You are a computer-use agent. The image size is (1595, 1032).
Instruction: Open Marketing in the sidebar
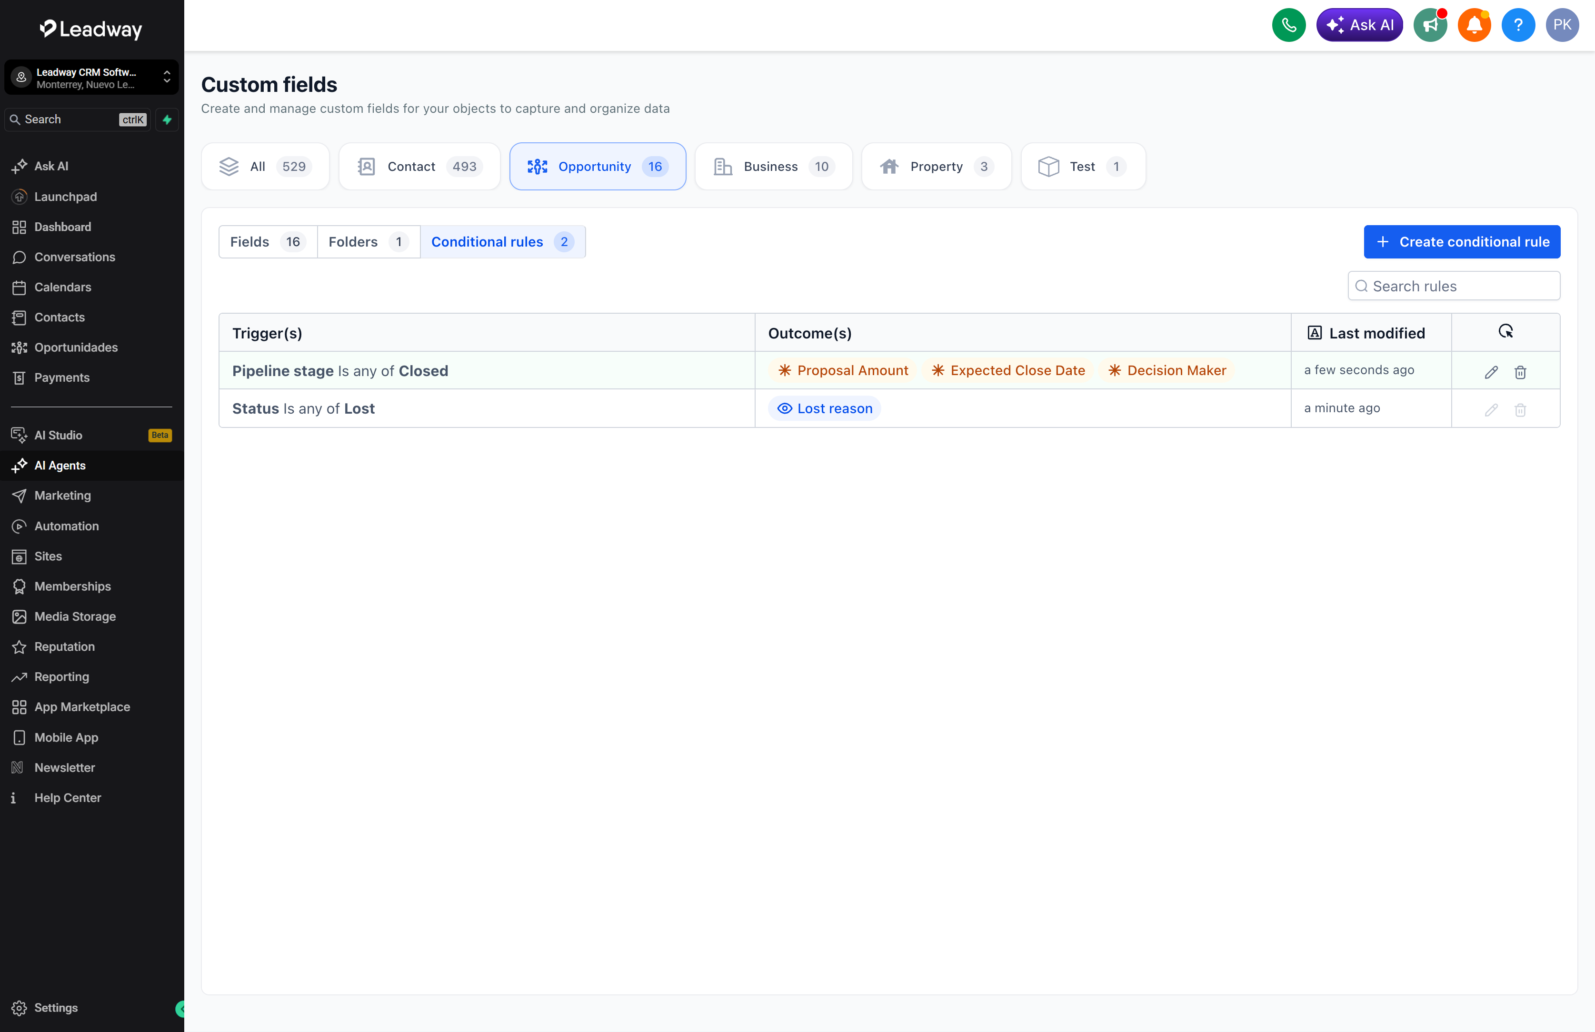(92, 495)
